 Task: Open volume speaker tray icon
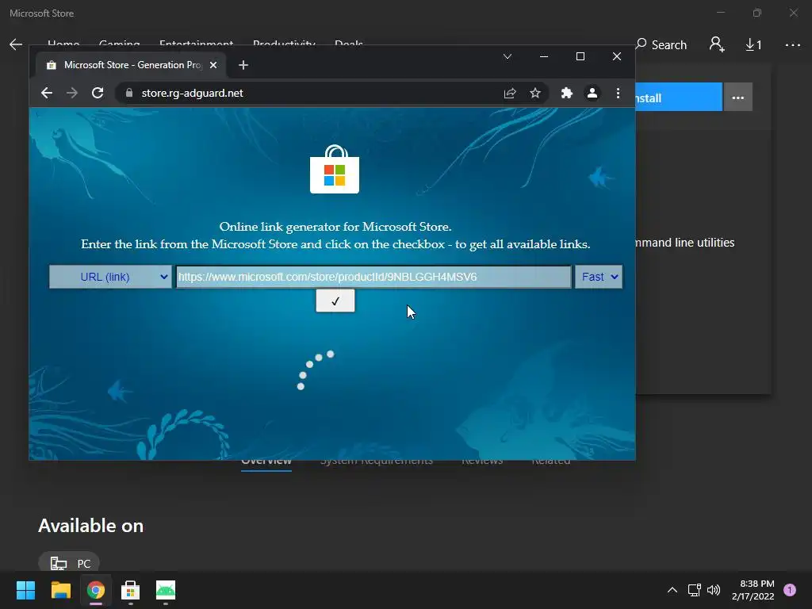click(x=714, y=590)
